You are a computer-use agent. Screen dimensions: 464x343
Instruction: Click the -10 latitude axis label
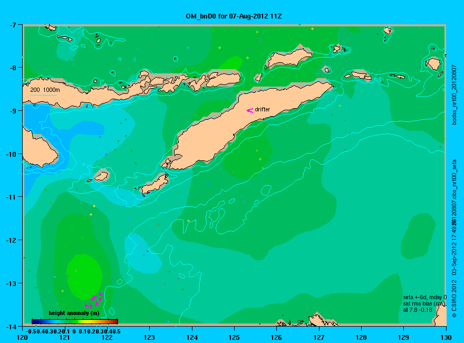click(x=11, y=154)
